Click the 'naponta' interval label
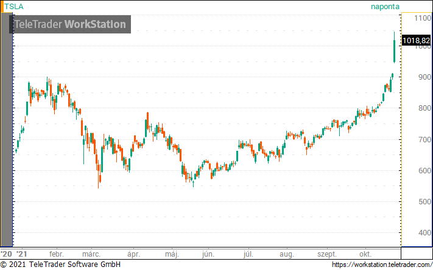Image resolution: width=433 pixels, height=270 pixels. click(385, 7)
